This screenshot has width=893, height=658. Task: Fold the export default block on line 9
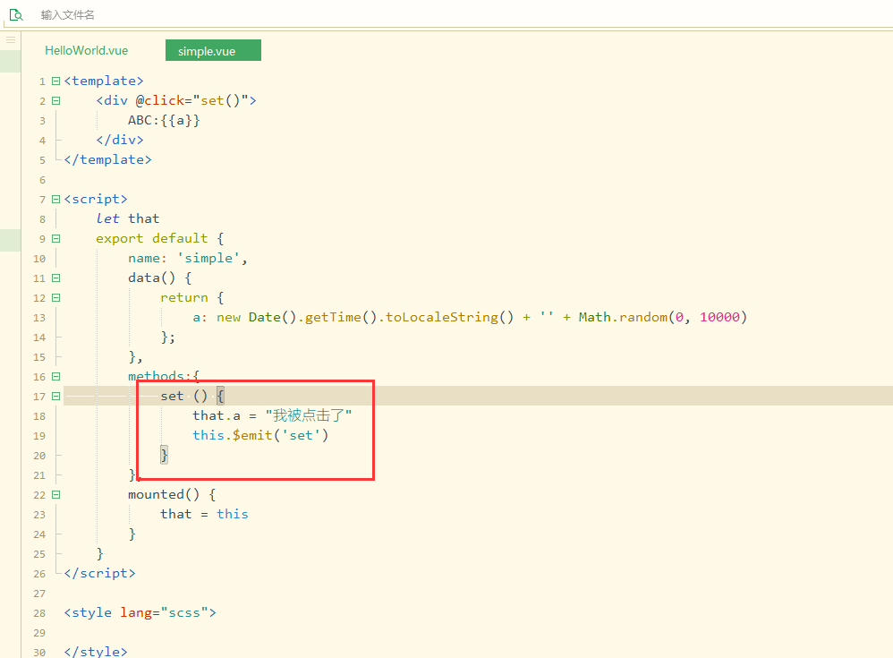55,239
